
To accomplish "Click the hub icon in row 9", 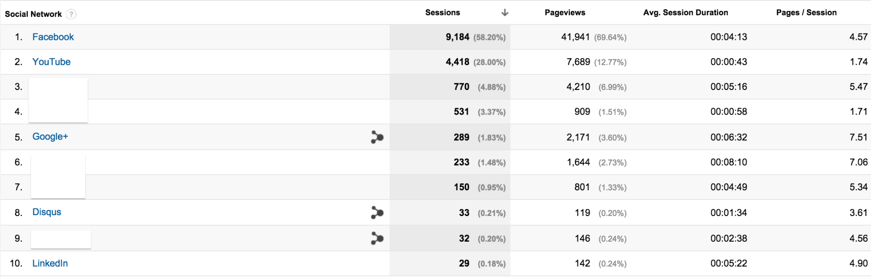I will tap(377, 238).
